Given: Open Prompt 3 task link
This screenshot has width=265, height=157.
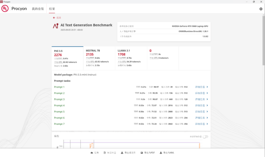Looking at the screenshot, I should [x=59, y=99].
